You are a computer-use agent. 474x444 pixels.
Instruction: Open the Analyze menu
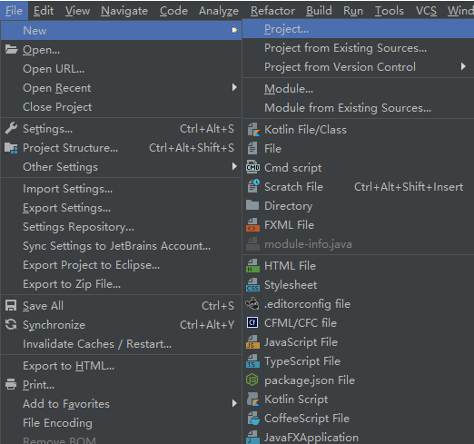219,11
